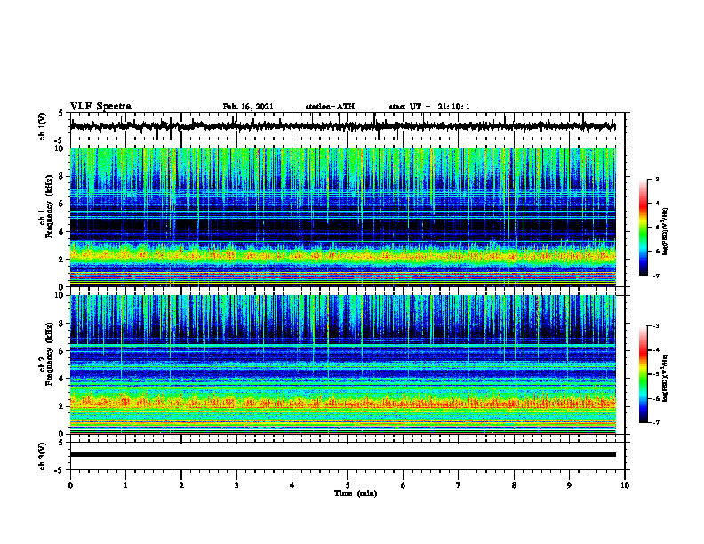Click the "Time (min)" axis title
The image size is (704, 544).
coord(356,493)
